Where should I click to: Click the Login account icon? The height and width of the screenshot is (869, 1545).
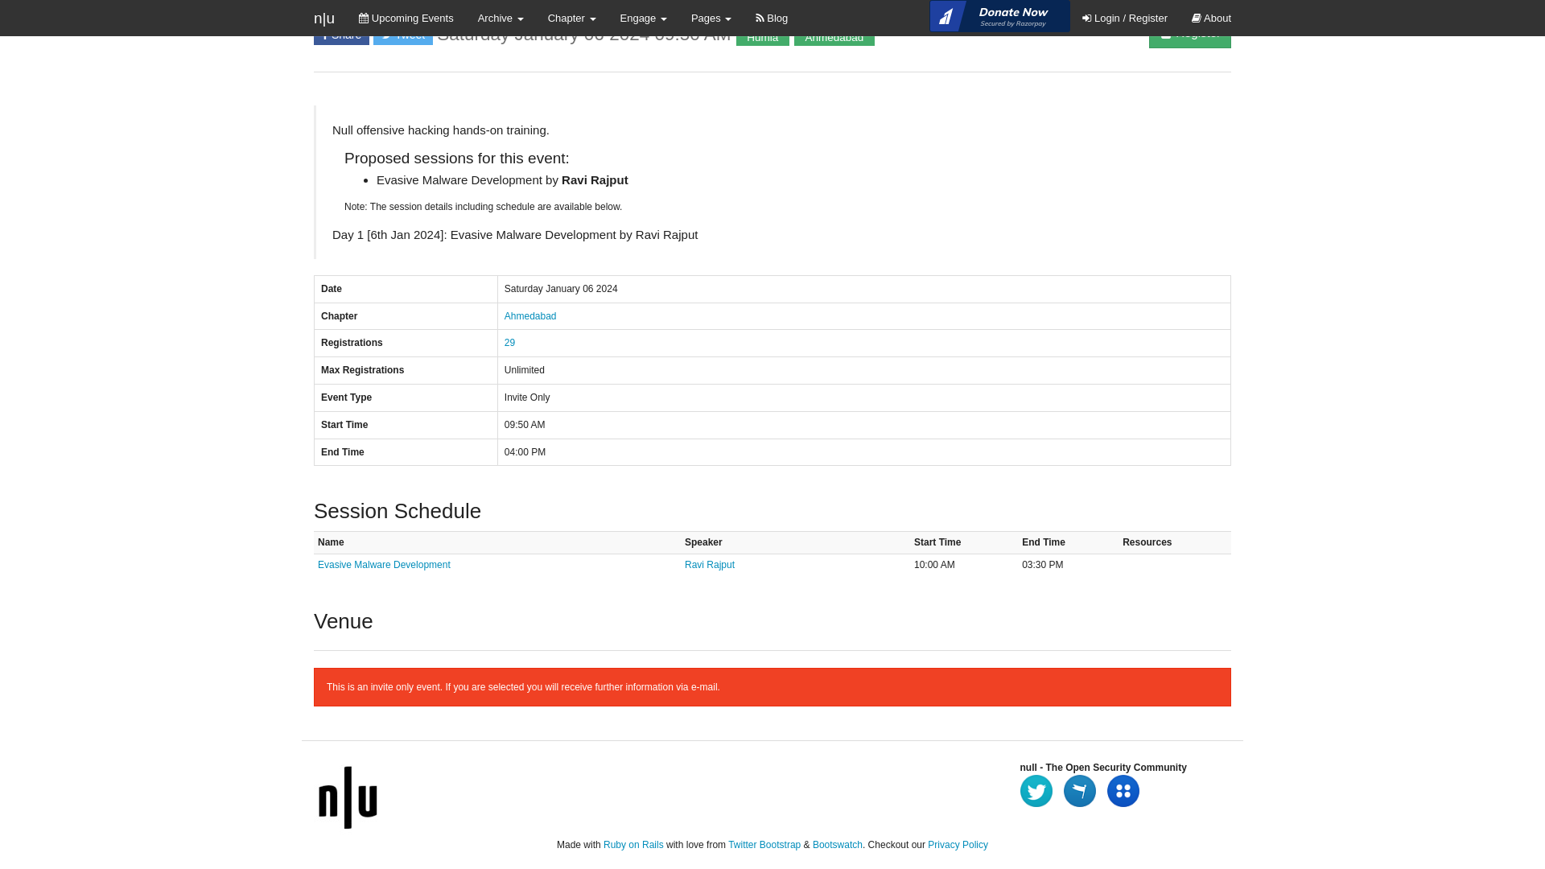(x=1086, y=18)
